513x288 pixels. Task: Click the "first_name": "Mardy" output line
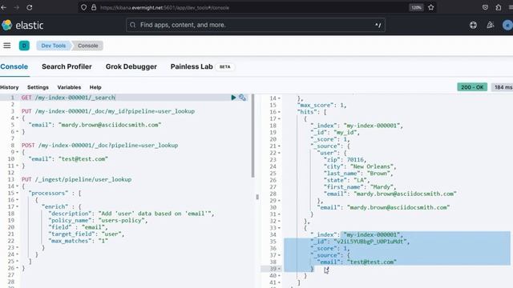coord(360,187)
